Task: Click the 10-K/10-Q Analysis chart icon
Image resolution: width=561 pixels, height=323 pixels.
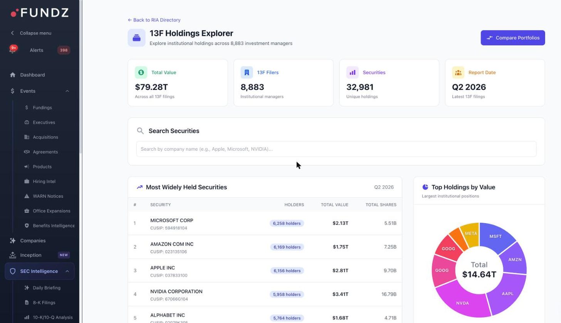Action: [27, 317]
